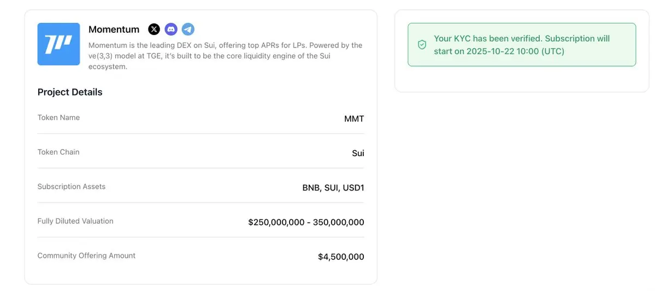Click the Community Offering Amount label
The width and height of the screenshot is (655, 291).
(86, 256)
